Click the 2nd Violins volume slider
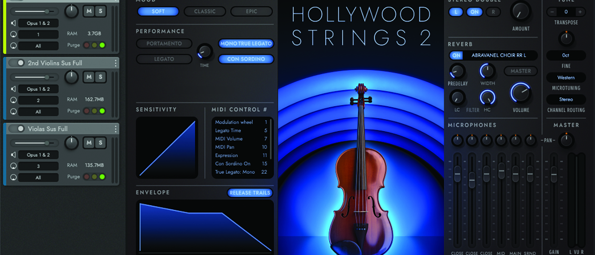The height and width of the screenshot is (255, 595). point(34,77)
